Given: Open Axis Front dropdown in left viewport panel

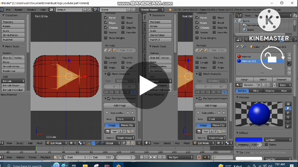Looking at the screenshot, I should [125, 119].
